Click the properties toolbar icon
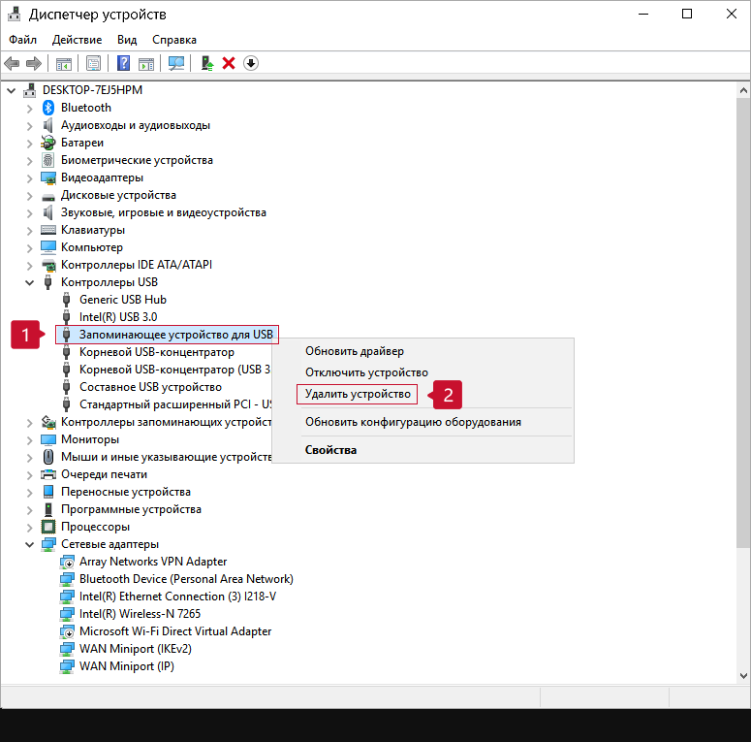This screenshot has width=751, height=742. click(93, 63)
